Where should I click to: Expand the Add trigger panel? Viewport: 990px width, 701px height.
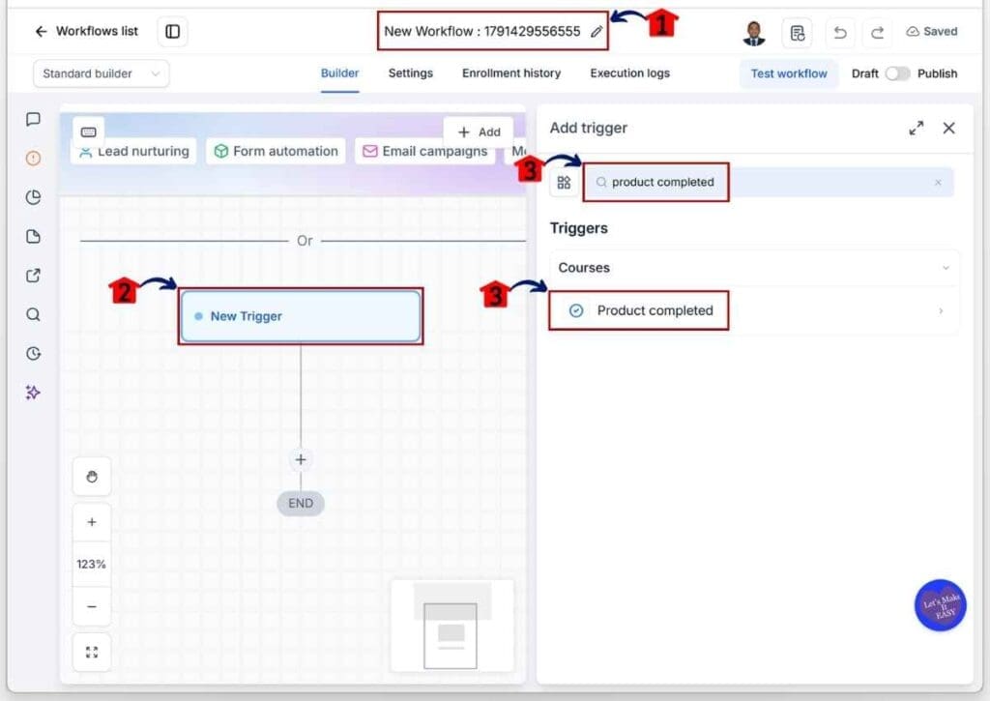click(917, 129)
